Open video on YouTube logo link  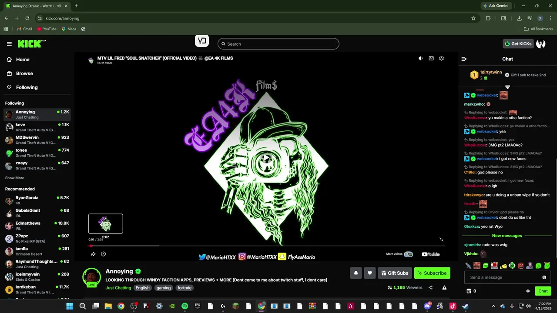coord(431,254)
